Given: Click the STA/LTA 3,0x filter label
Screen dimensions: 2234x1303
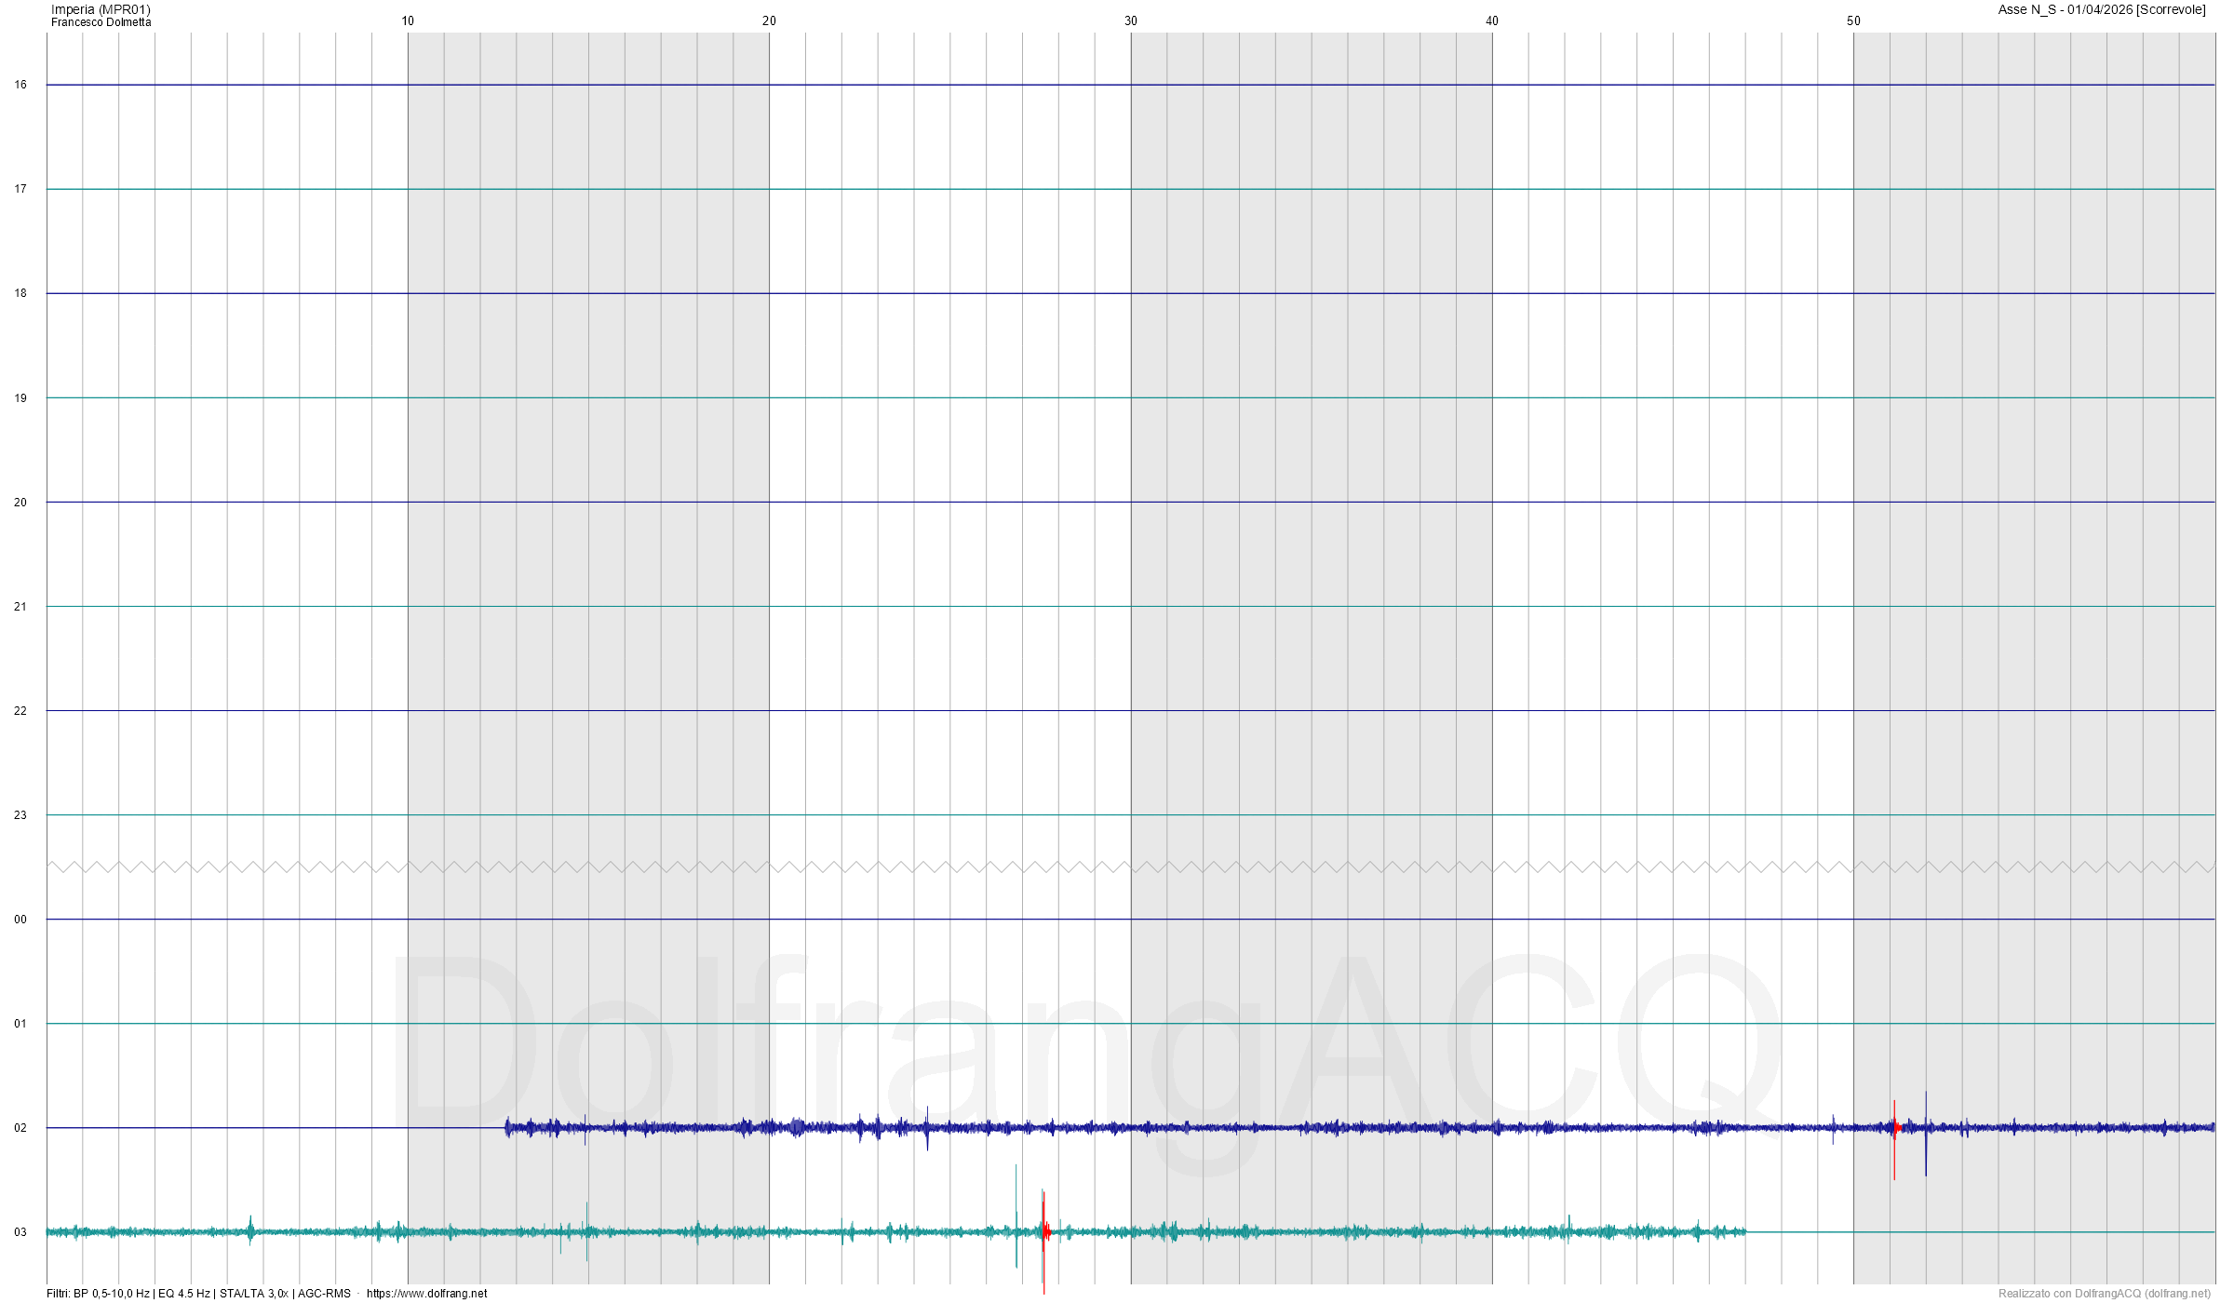Looking at the screenshot, I should click(x=253, y=1294).
